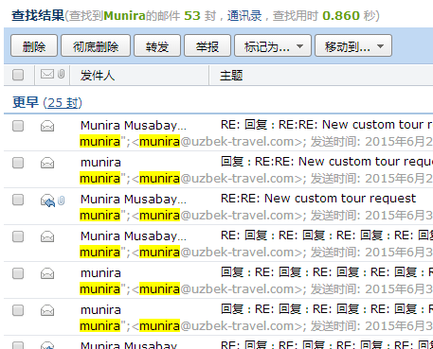This screenshot has height=349, width=433.
Task: Click the paperclip attachment icon in header
Action: pos(62,74)
